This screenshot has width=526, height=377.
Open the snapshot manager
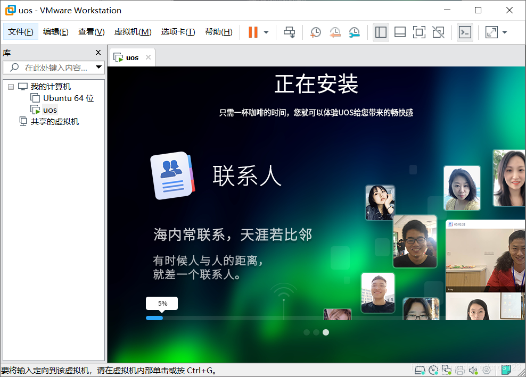(354, 32)
